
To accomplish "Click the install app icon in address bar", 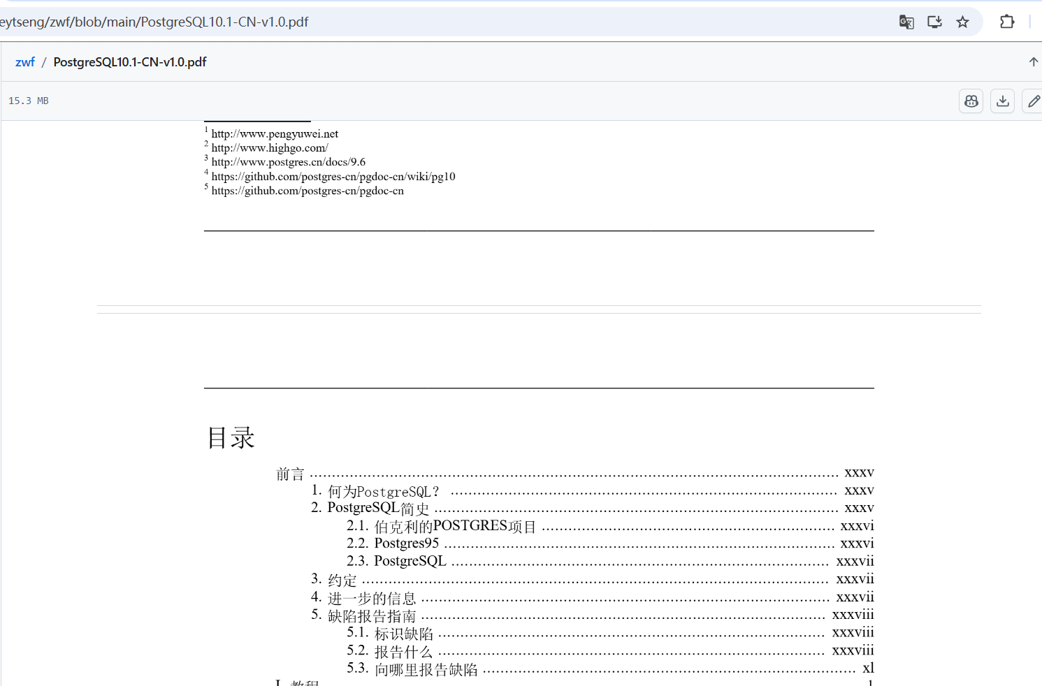I will pos(934,22).
